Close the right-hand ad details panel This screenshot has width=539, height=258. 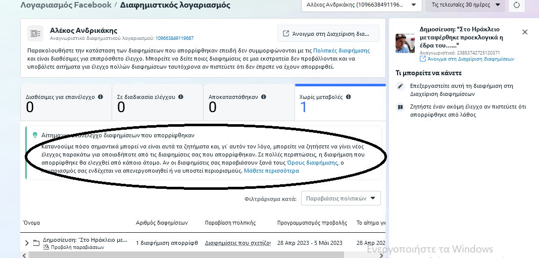[524, 32]
